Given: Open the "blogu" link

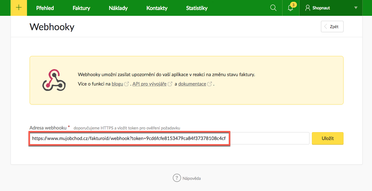Looking at the screenshot, I should pyautogui.click(x=117, y=83).
